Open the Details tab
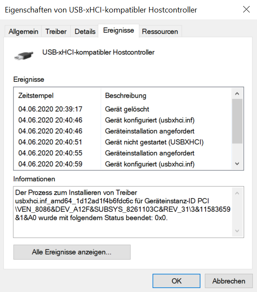The height and width of the screenshot is (292, 257). [x=85, y=31]
